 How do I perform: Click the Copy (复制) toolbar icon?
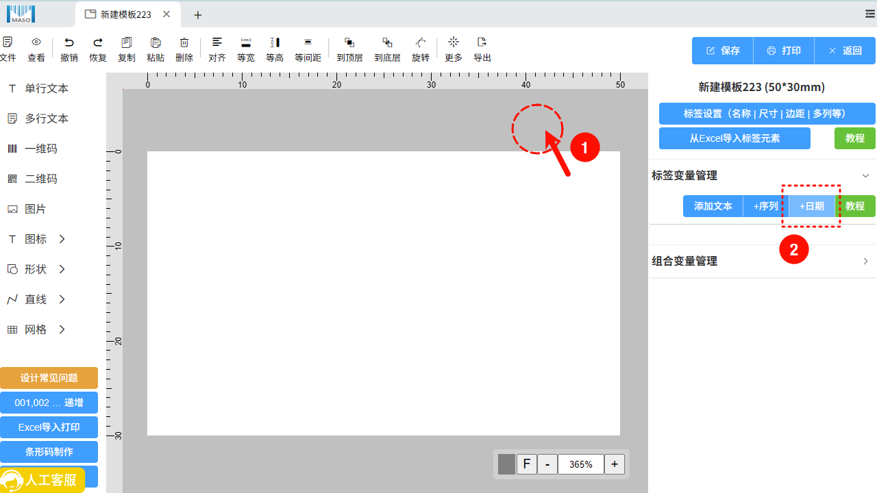click(126, 42)
